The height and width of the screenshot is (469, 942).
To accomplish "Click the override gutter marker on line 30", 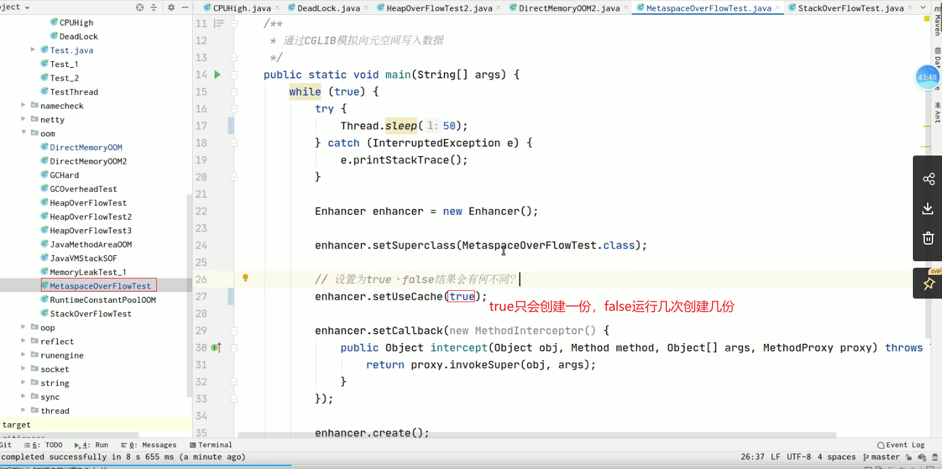I will pyautogui.click(x=216, y=347).
